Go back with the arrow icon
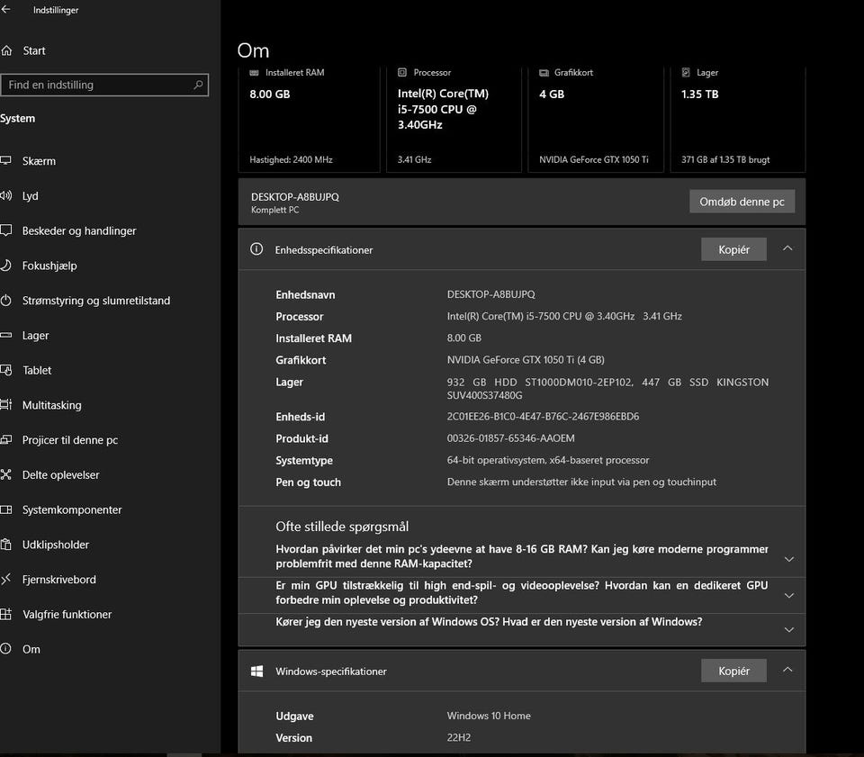 (5, 9)
